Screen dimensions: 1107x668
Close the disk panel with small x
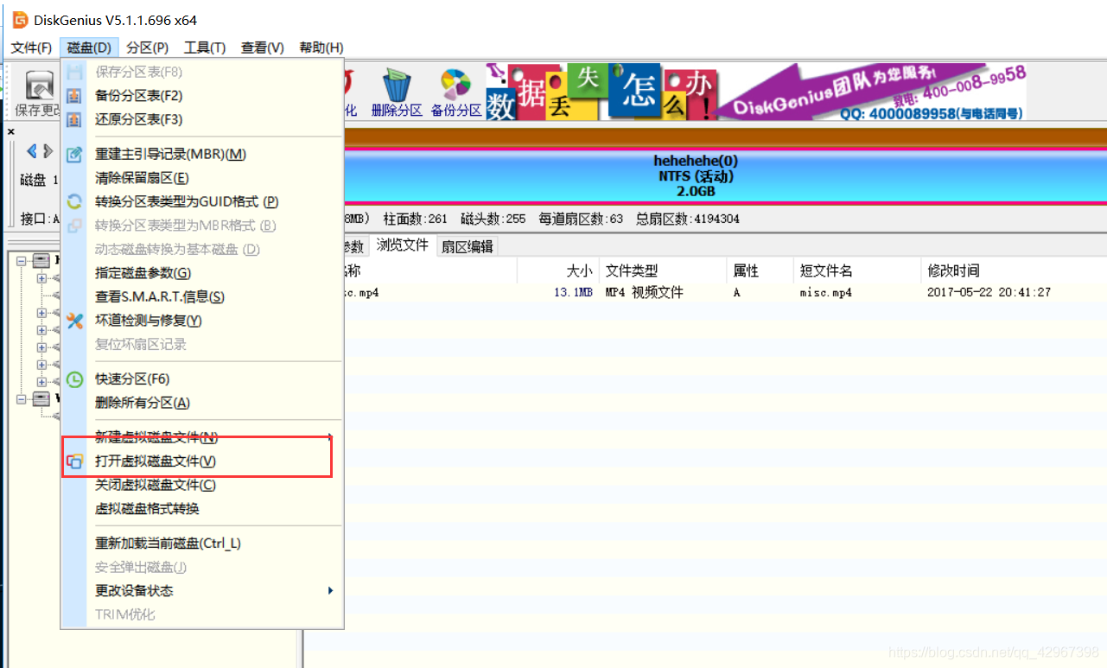11,131
